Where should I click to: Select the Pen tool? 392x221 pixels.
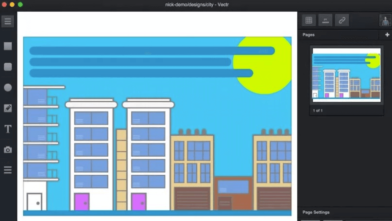click(x=8, y=108)
